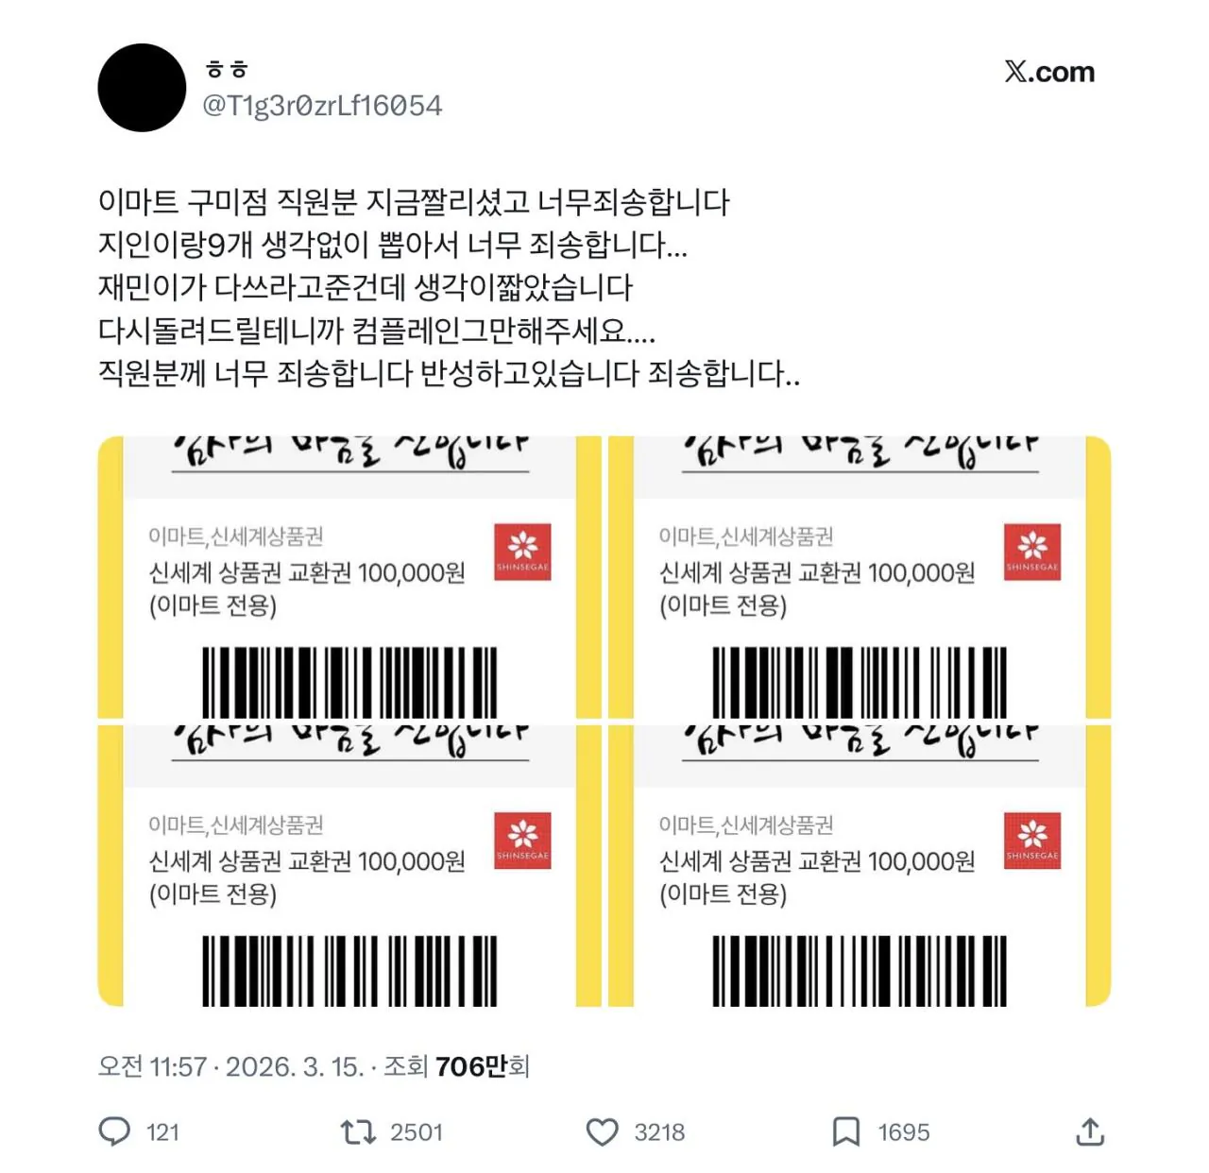Open the black circular profile avatar

tap(142, 88)
